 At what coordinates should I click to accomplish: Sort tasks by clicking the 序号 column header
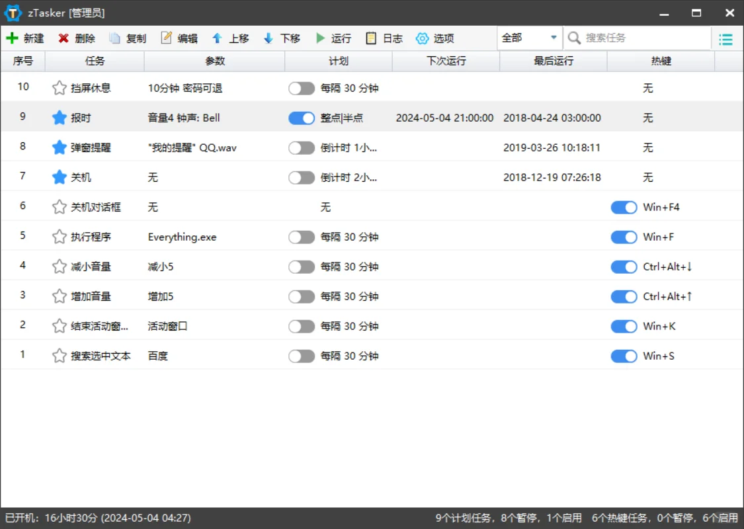point(22,61)
